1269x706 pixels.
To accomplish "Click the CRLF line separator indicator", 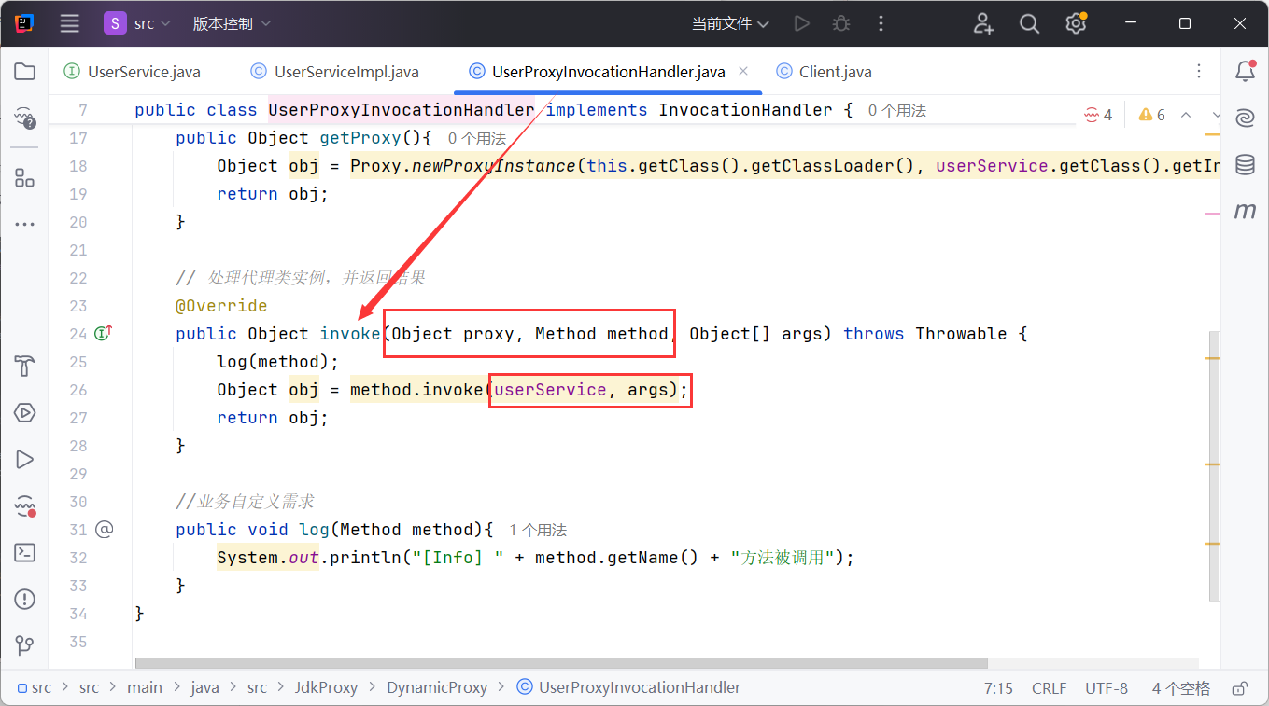I will point(1049,688).
